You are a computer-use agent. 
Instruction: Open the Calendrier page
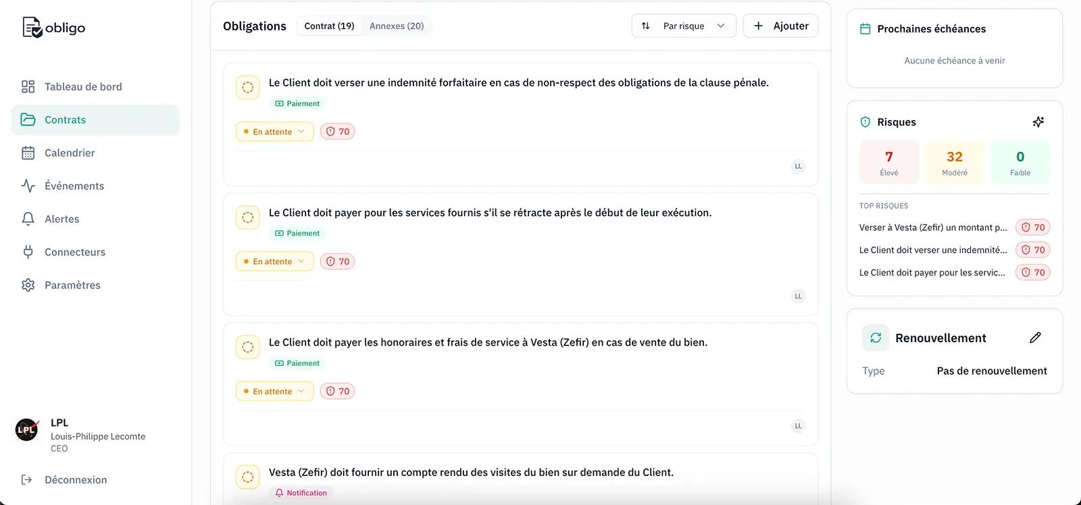click(69, 153)
